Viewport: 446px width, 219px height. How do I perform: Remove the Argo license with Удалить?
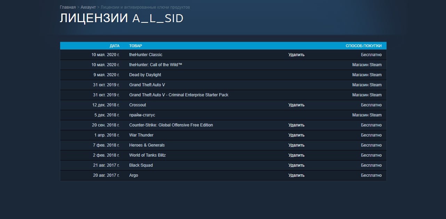coord(296,175)
